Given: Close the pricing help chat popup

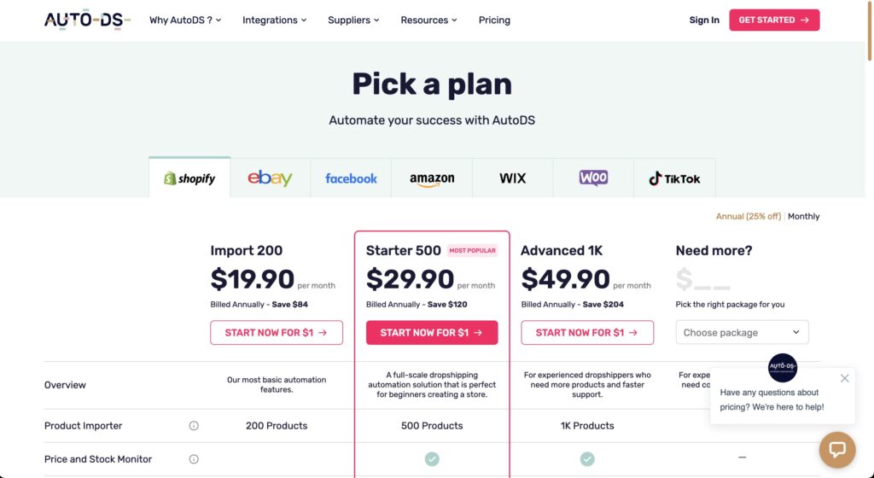Looking at the screenshot, I should point(844,378).
